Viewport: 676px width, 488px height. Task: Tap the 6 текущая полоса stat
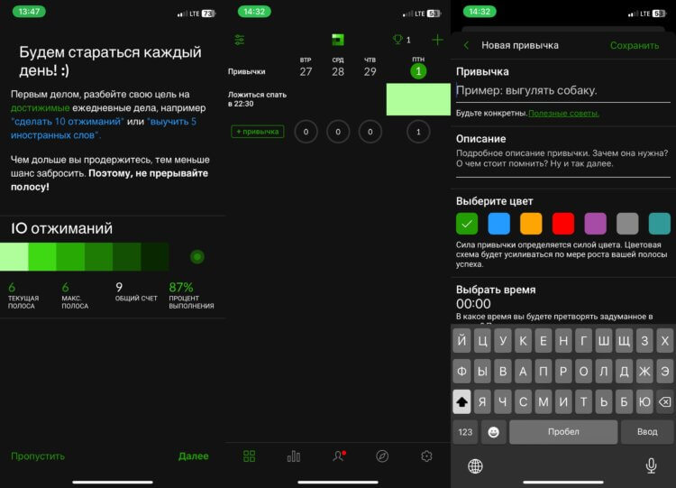[23, 296]
